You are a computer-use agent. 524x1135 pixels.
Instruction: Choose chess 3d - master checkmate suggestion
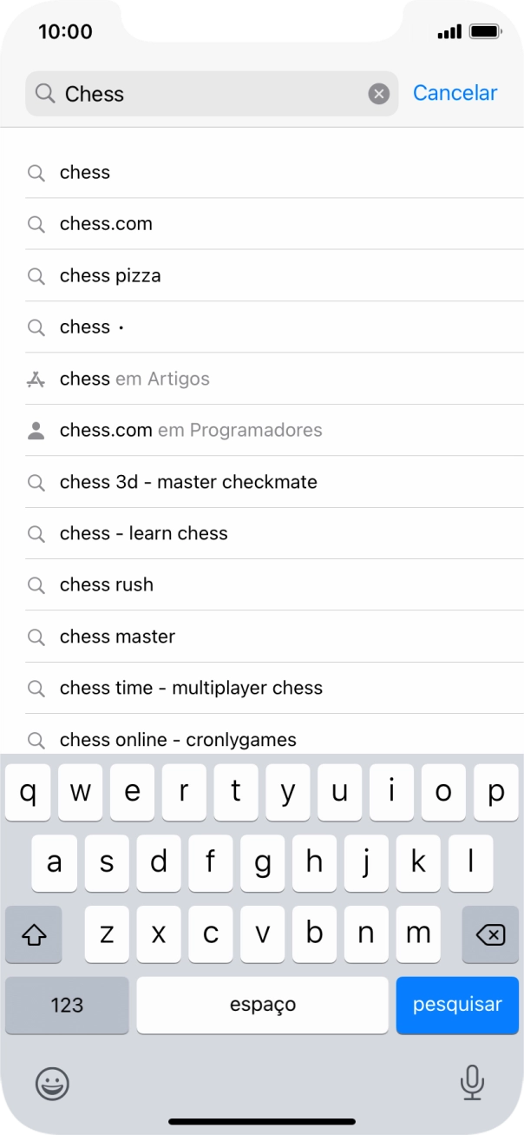[188, 482]
